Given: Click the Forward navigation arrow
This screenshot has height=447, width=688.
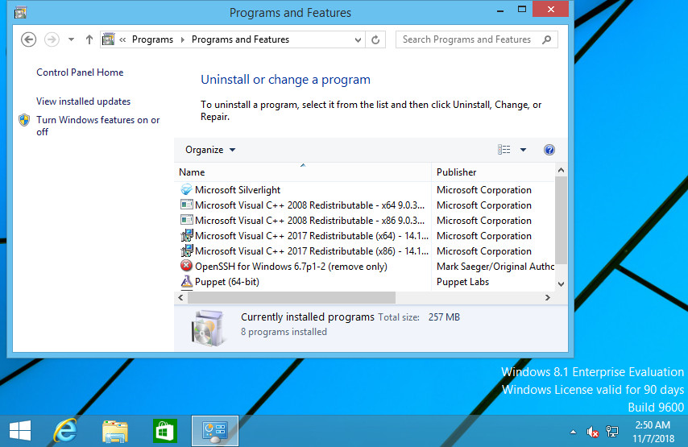Looking at the screenshot, I should 52,39.
